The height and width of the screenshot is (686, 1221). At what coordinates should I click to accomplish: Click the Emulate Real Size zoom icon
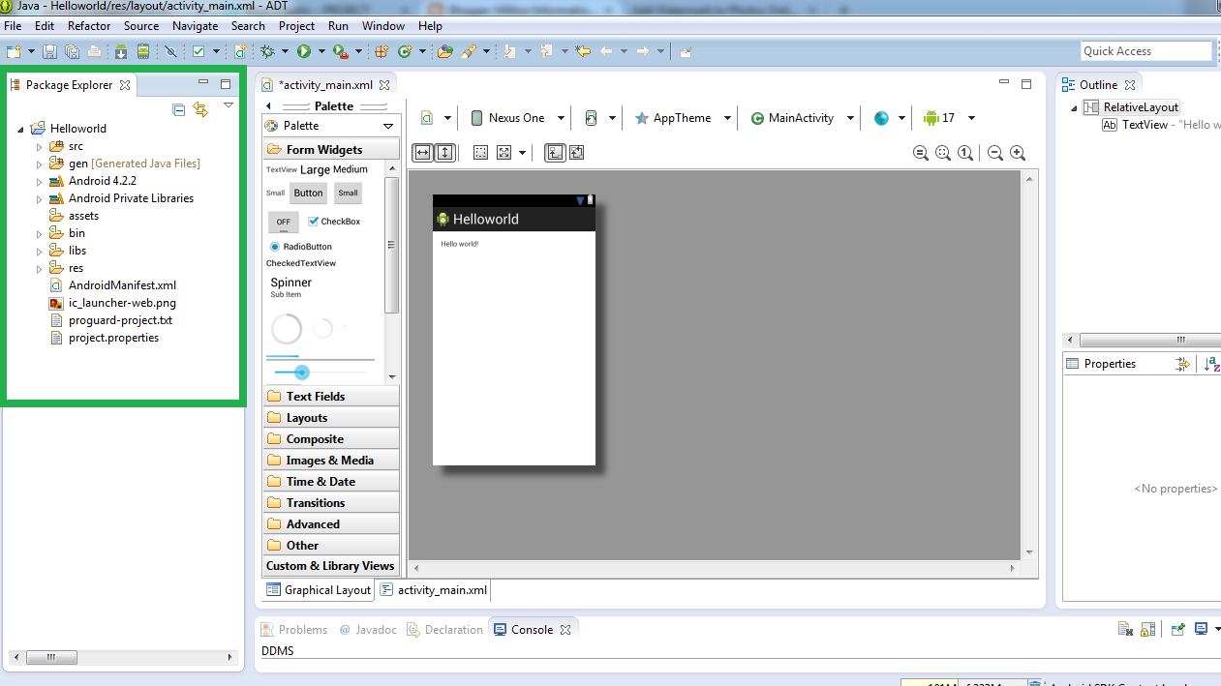pos(921,153)
